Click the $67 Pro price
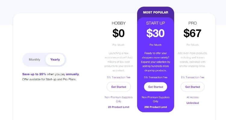 193,33
